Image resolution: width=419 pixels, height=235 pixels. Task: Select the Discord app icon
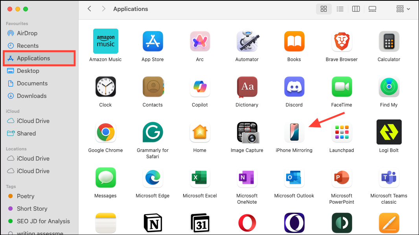[x=294, y=87]
